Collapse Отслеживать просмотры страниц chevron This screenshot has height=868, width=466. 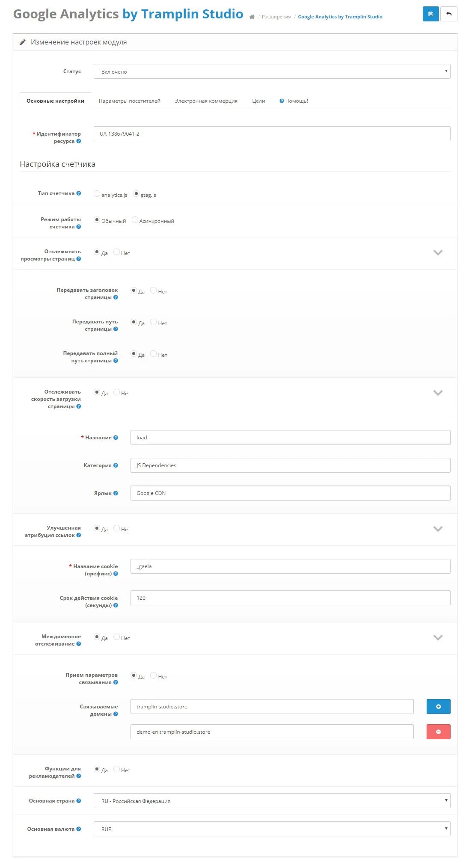tap(438, 252)
